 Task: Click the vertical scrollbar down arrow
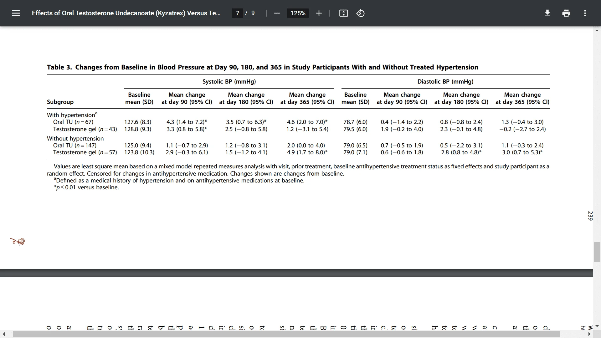tap(597, 326)
